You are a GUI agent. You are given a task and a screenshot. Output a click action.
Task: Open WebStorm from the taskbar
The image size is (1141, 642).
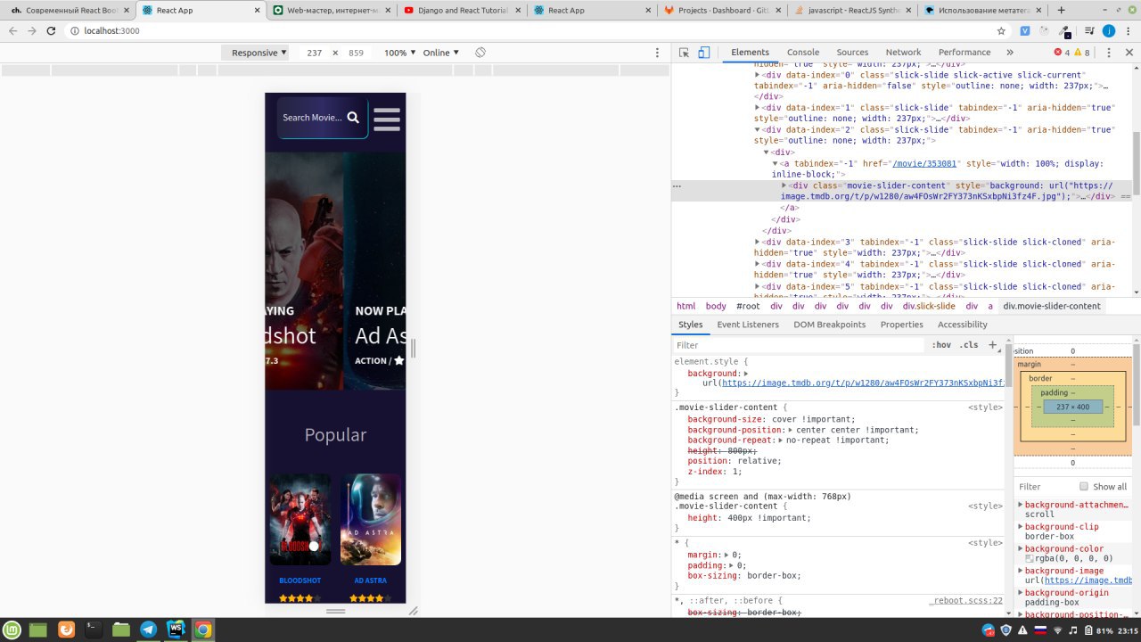[176, 630]
